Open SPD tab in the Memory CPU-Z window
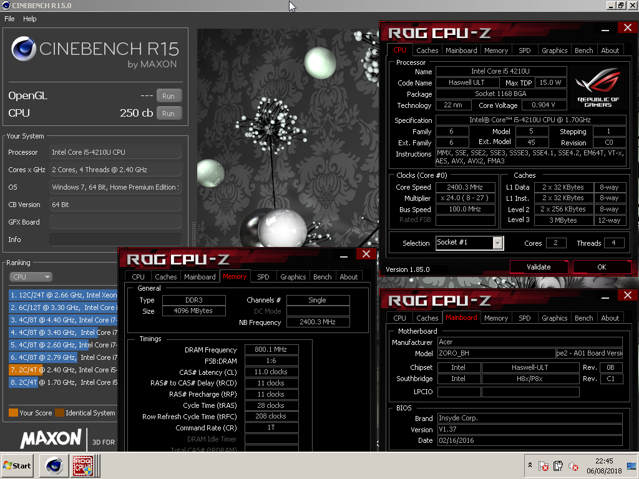The image size is (639, 479). click(263, 277)
